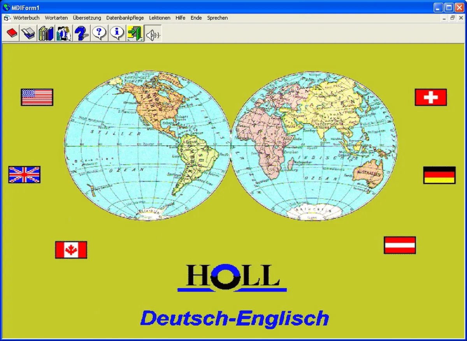
Task: Click the group of people toolbar icon
Action: click(63, 33)
